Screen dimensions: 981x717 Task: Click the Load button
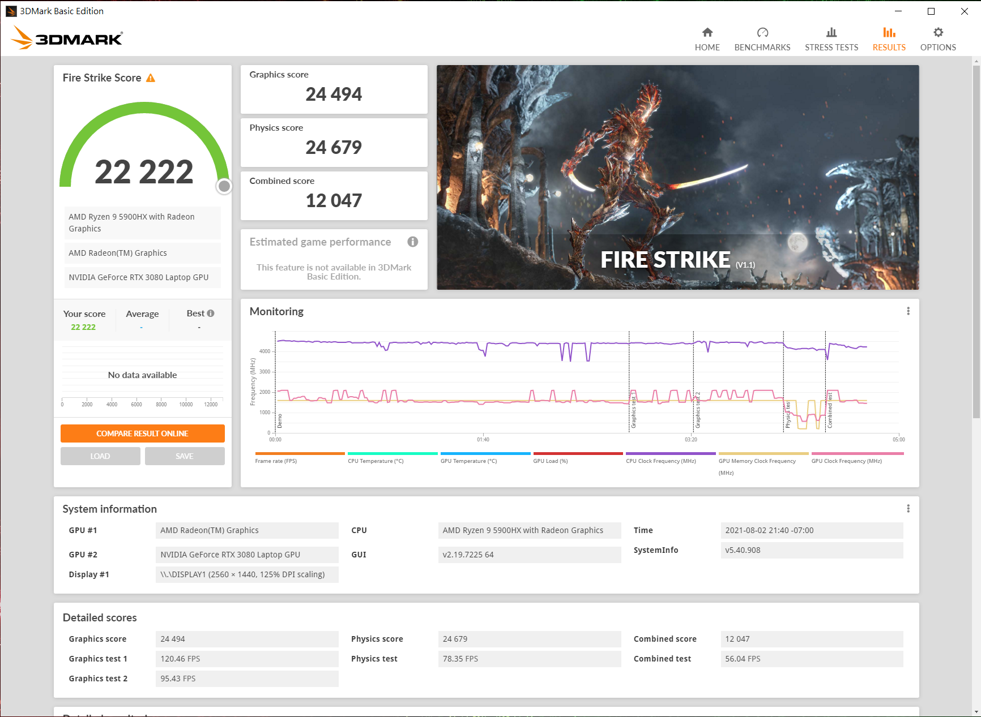[100, 456]
